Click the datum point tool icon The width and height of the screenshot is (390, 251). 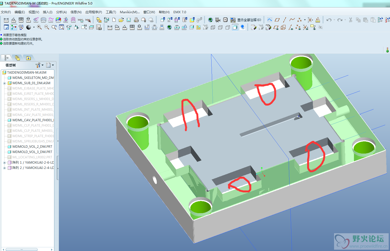coord(299,20)
